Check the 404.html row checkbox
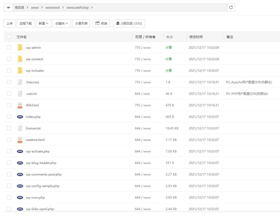Viewport: 280px width, 216px height. (9, 105)
